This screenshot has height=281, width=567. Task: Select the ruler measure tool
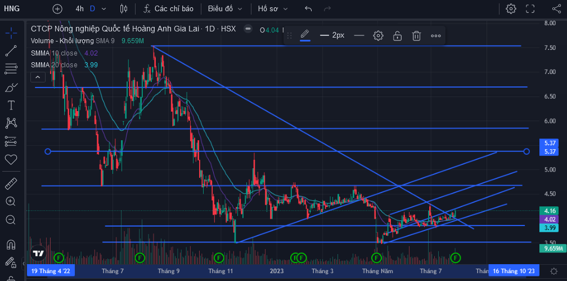click(x=11, y=183)
